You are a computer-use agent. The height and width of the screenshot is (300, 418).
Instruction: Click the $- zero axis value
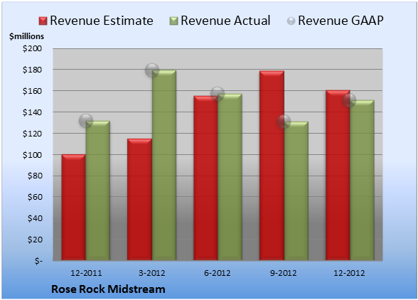click(x=38, y=261)
